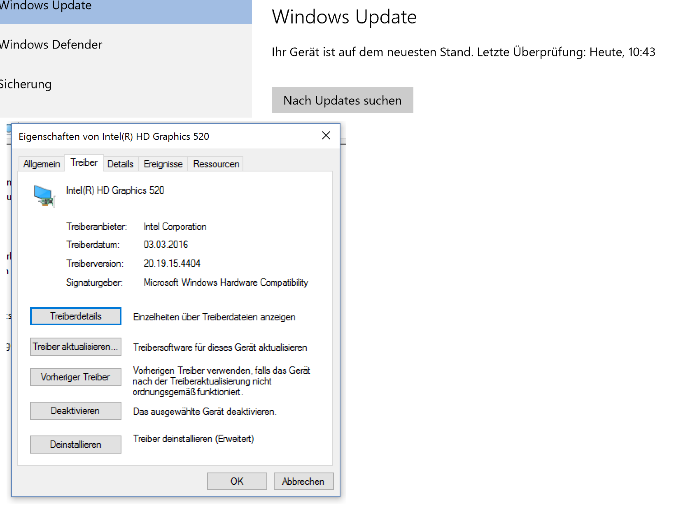Click the Vorheriger Treiber button
The image size is (674, 505).
76,377
